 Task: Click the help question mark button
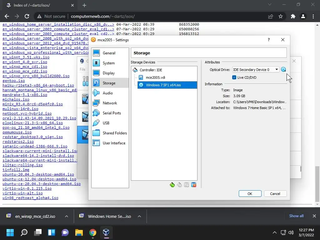tap(269, 40)
